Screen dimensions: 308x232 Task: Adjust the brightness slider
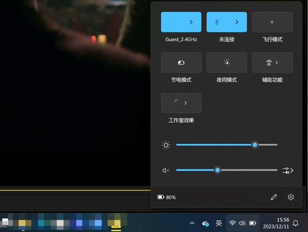[227, 145]
